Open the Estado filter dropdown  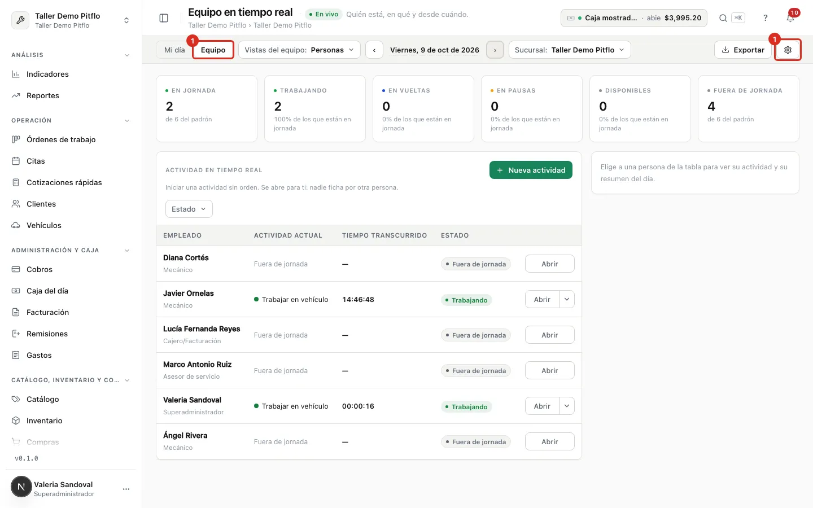click(x=189, y=209)
